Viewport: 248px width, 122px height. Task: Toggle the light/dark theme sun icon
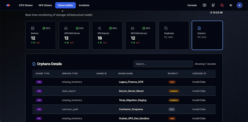231,5
